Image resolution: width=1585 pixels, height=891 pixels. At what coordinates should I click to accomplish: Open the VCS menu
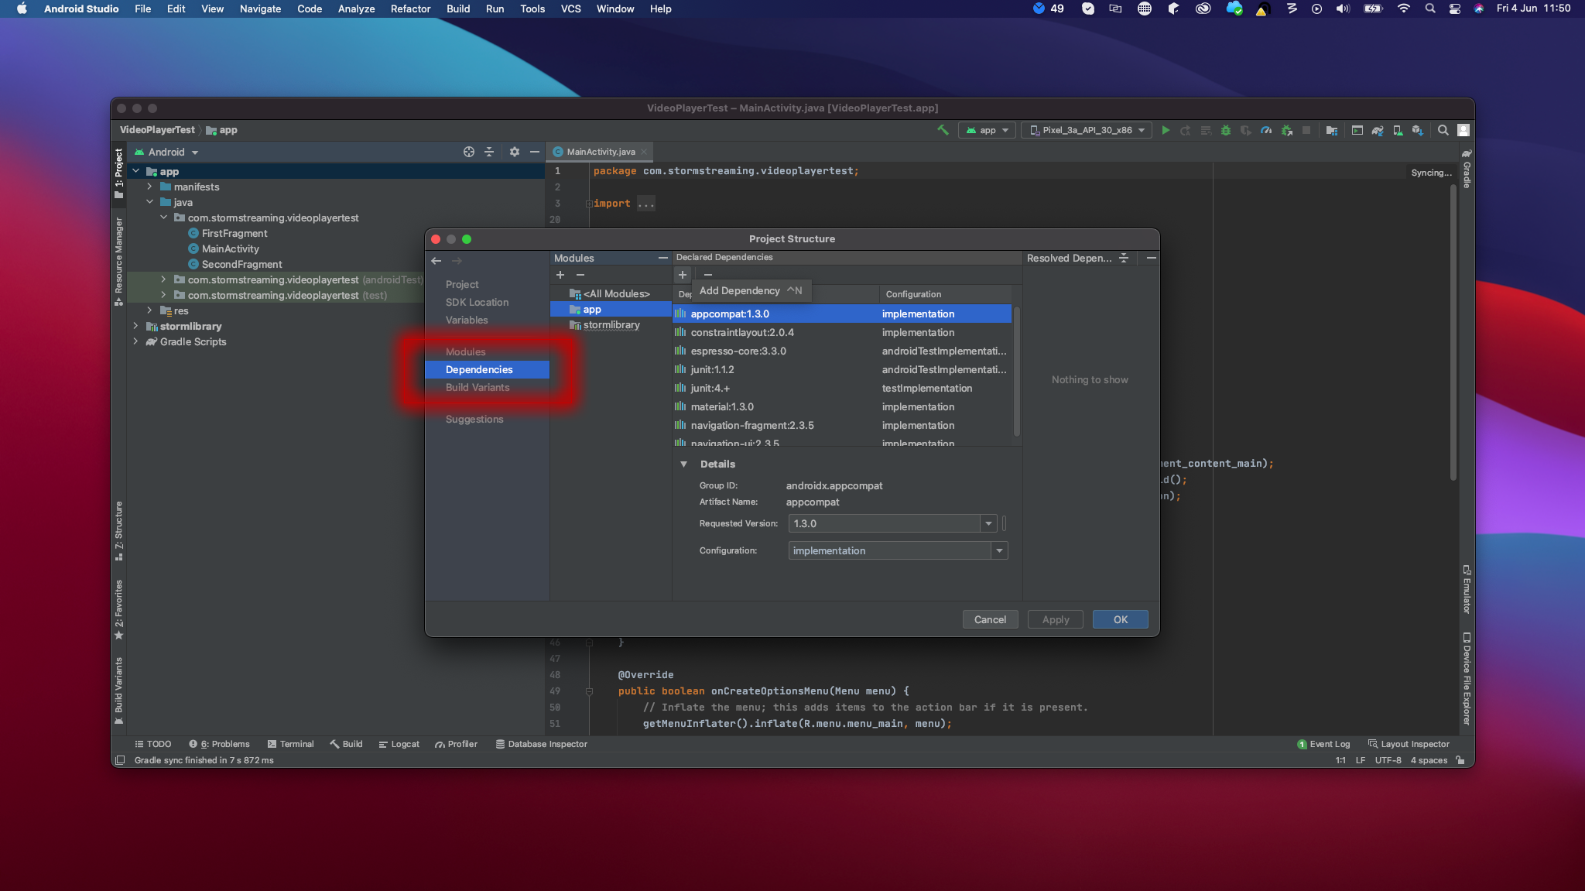(571, 9)
